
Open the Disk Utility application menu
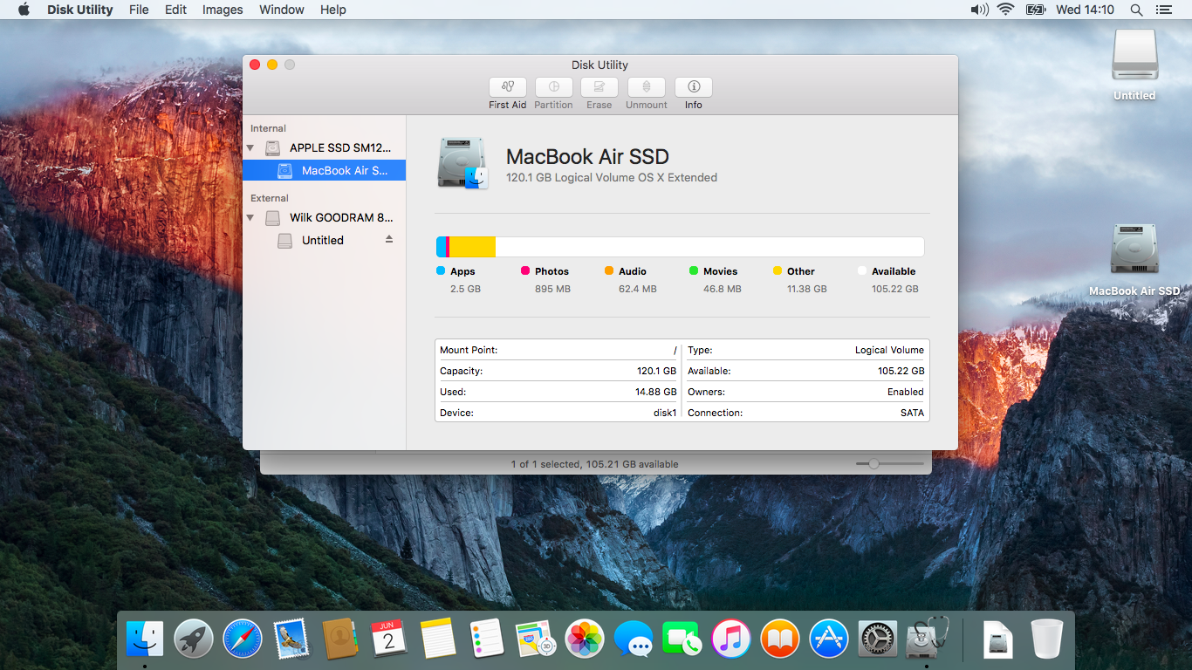click(79, 10)
